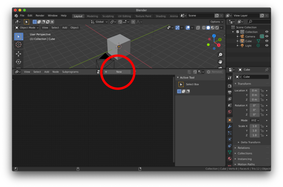Open the Scene properties tab icon
This screenshot has width=283, height=187.
point(230,105)
